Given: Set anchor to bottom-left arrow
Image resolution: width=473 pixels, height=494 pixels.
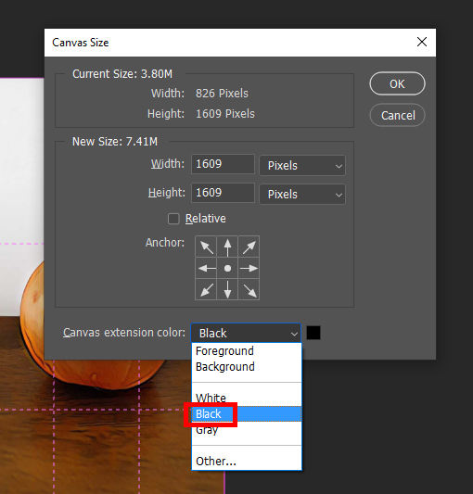Looking at the screenshot, I should [x=206, y=289].
